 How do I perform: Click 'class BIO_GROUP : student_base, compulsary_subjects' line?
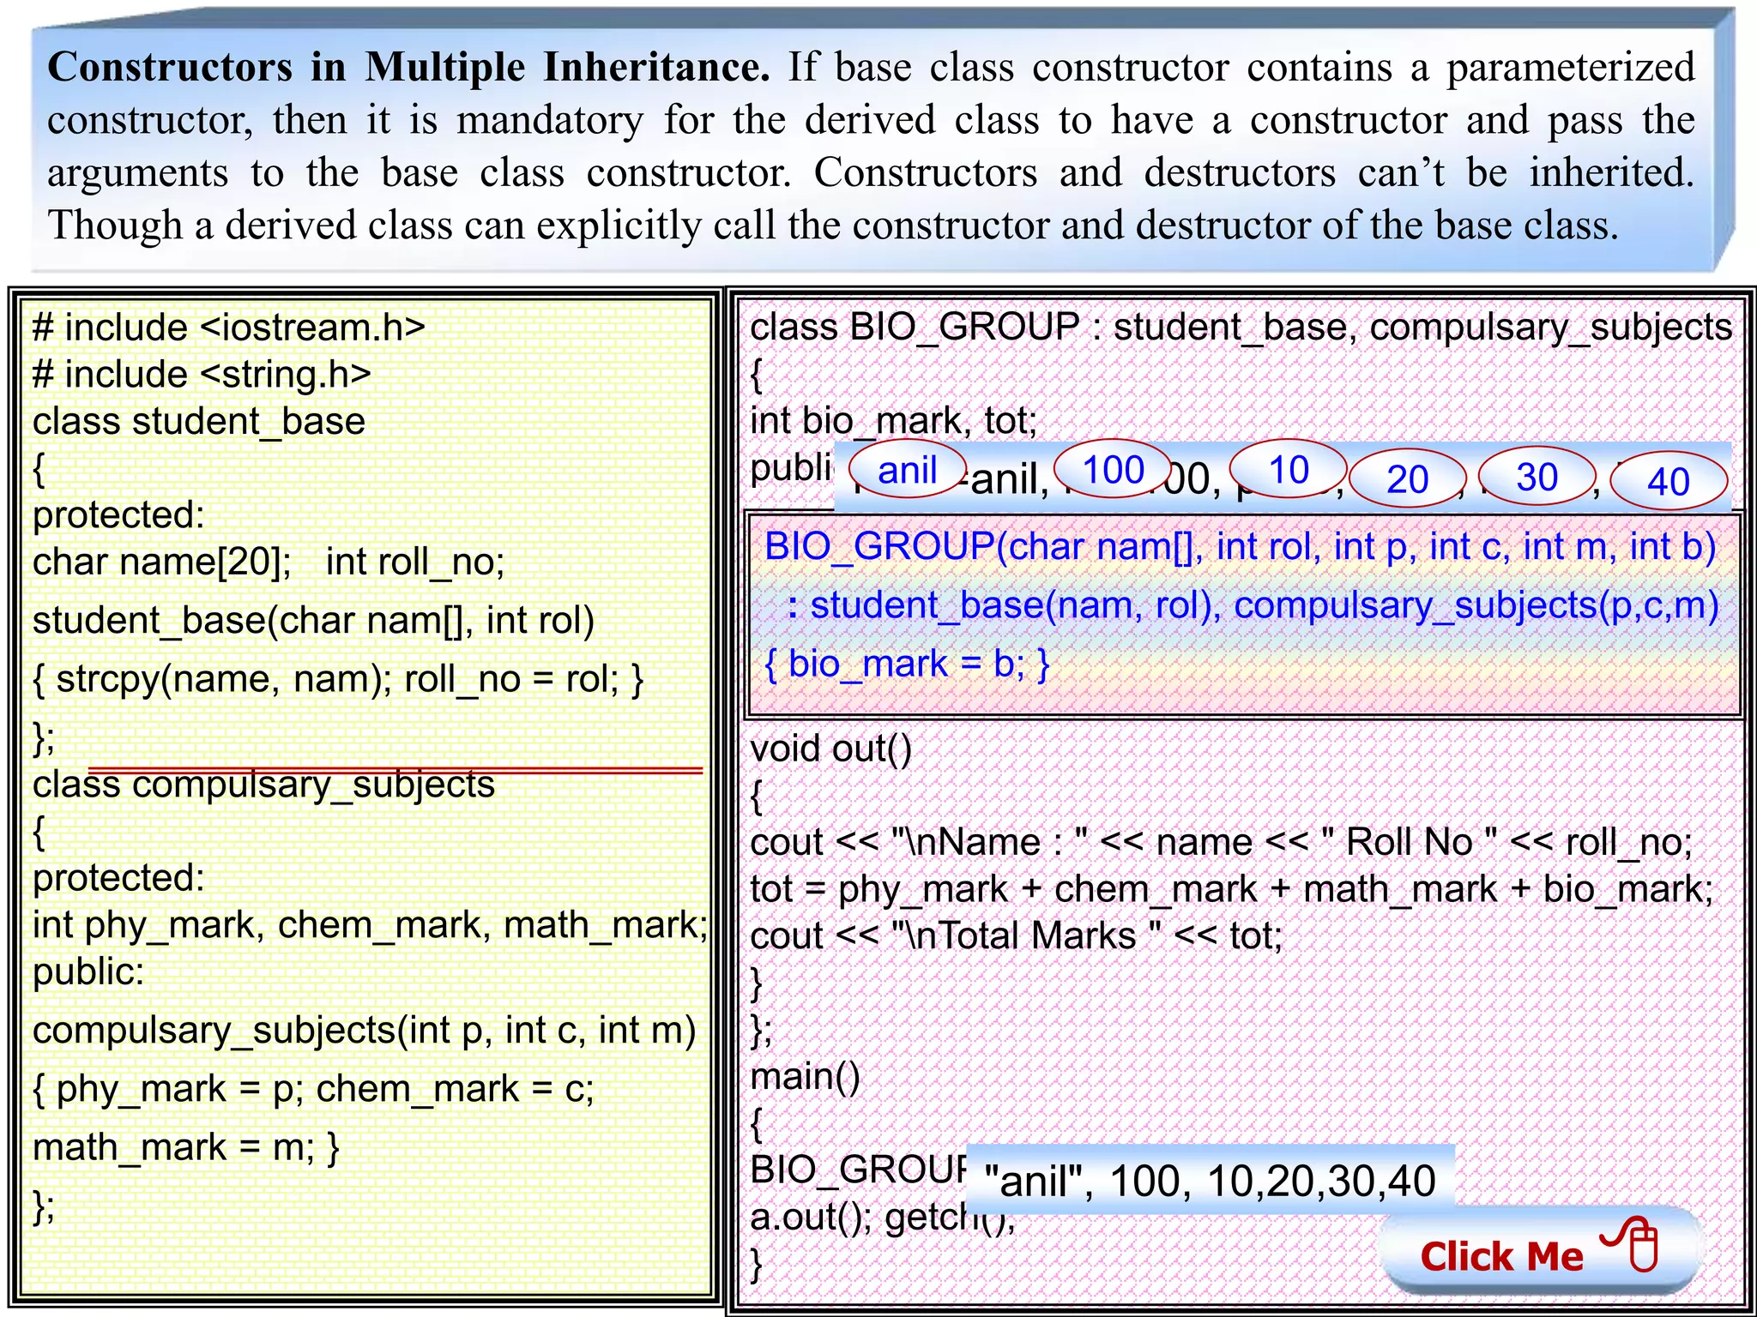[1241, 328]
